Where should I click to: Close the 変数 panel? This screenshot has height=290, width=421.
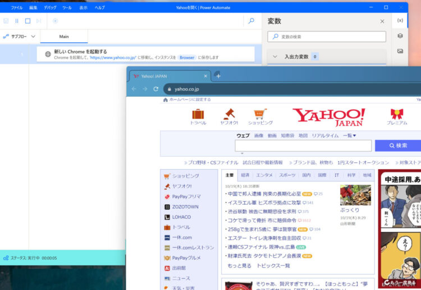[382, 21]
